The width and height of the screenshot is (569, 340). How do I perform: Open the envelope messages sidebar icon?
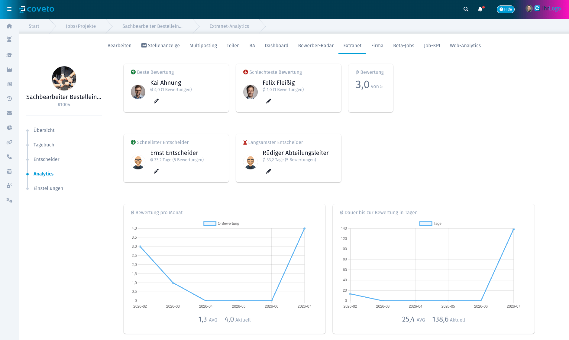click(9, 113)
